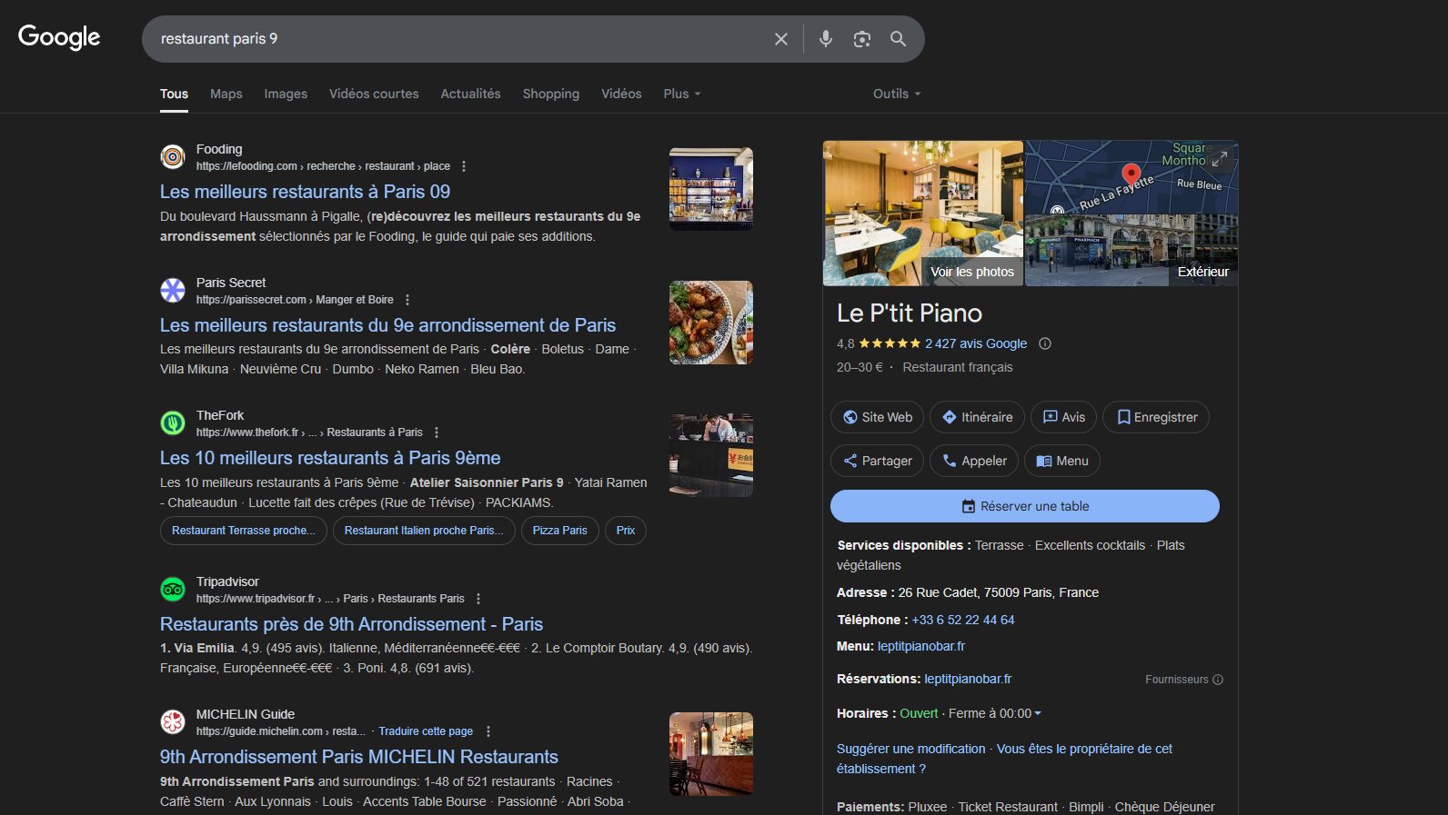The width and height of the screenshot is (1448, 815).
Task: Open Google Lens image search icon
Action: click(x=862, y=39)
